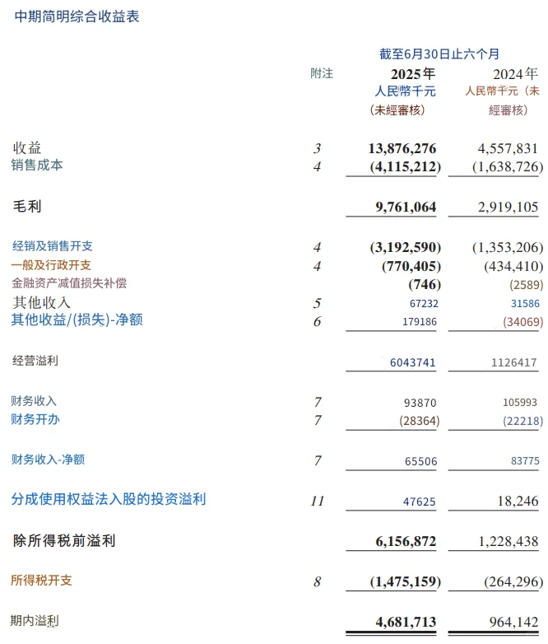Select the 除所得税前溢利 label
This screenshot has height=644, width=548.
(x=64, y=541)
